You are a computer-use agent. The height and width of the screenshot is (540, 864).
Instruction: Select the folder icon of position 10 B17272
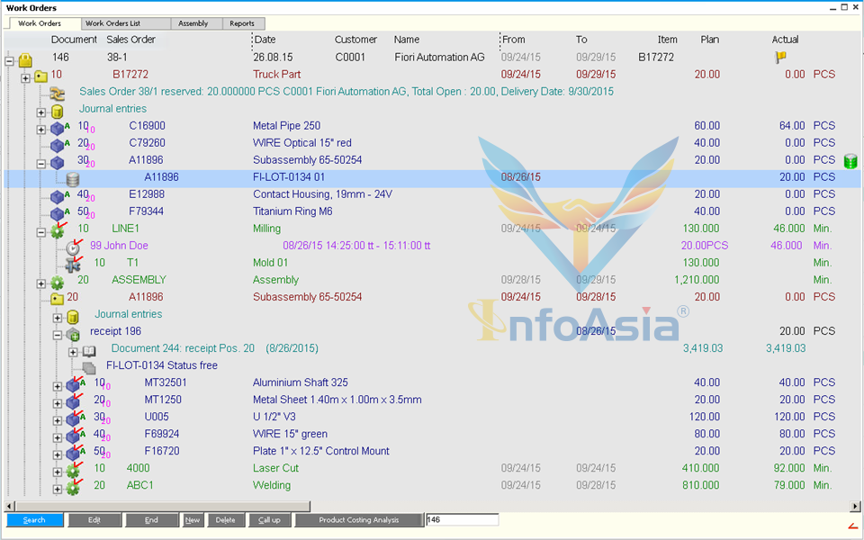[40, 76]
